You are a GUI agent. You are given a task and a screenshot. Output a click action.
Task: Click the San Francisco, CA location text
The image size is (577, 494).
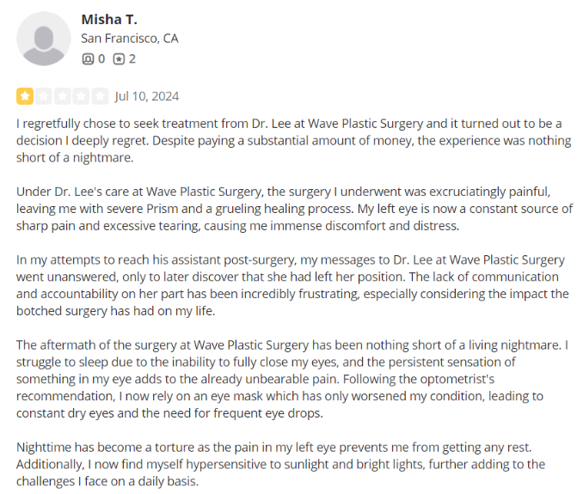[x=130, y=39]
